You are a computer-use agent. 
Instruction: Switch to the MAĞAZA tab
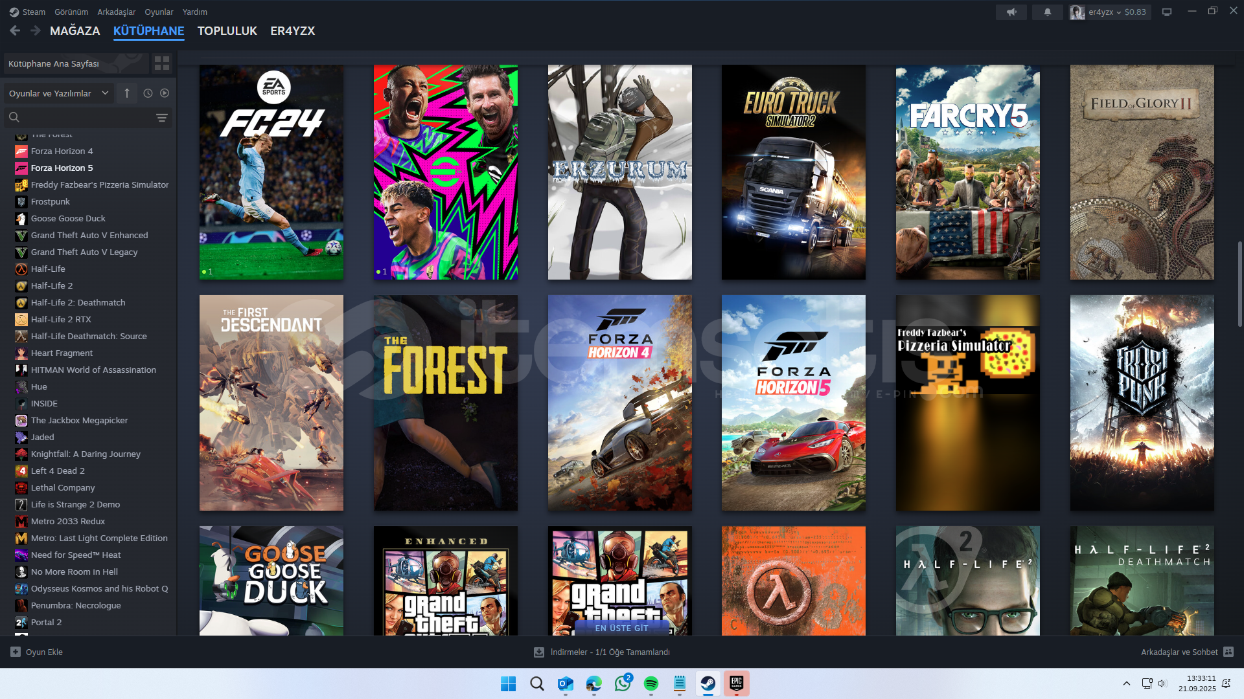(75, 31)
